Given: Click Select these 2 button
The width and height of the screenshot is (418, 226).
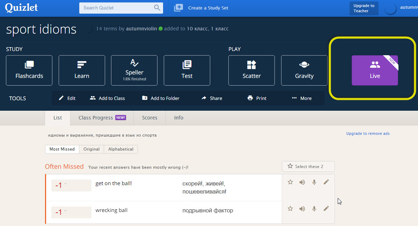Looking at the screenshot, I should click(308, 166).
